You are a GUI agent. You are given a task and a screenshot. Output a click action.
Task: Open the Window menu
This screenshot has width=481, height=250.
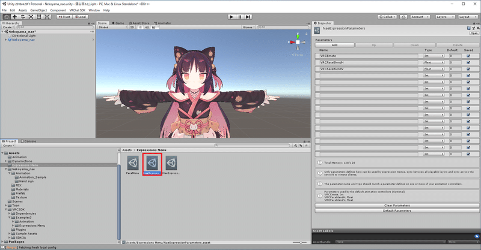coord(94,10)
